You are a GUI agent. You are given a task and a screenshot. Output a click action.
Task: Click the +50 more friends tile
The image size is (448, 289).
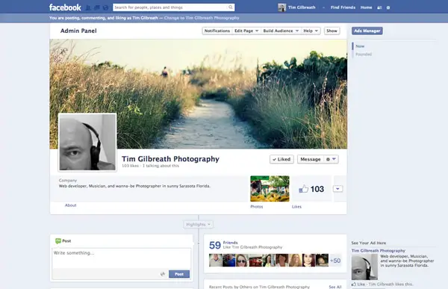tap(335, 261)
